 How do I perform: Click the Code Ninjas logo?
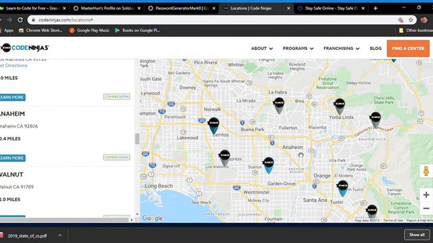coord(24,48)
